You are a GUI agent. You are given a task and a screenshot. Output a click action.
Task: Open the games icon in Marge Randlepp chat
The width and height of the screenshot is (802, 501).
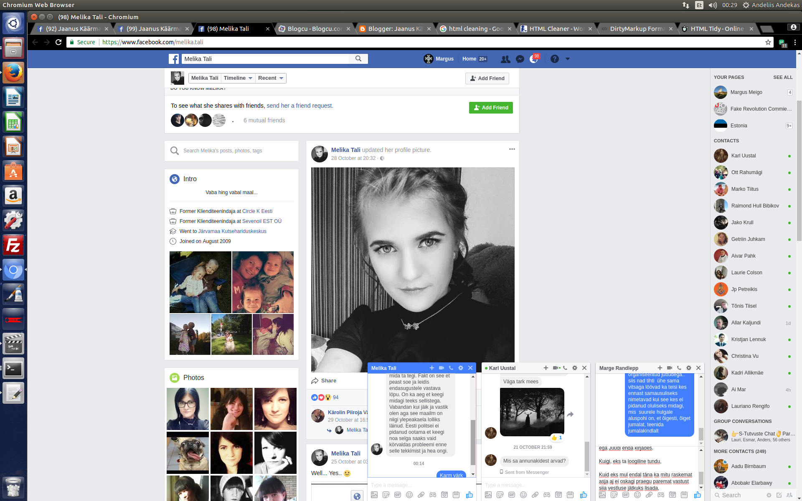[661, 495]
